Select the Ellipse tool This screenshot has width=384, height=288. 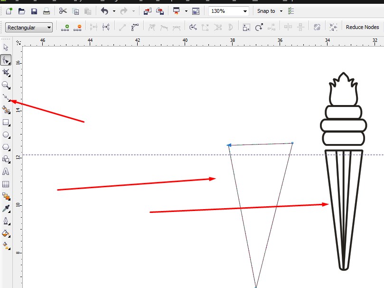[6, 134]
